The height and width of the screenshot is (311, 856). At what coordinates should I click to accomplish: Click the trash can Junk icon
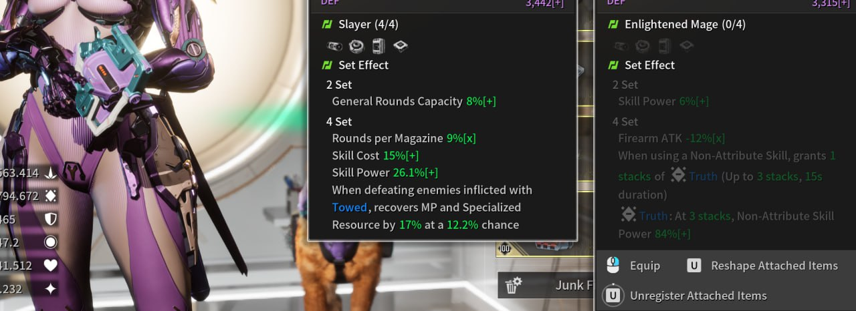pos(513,286)
